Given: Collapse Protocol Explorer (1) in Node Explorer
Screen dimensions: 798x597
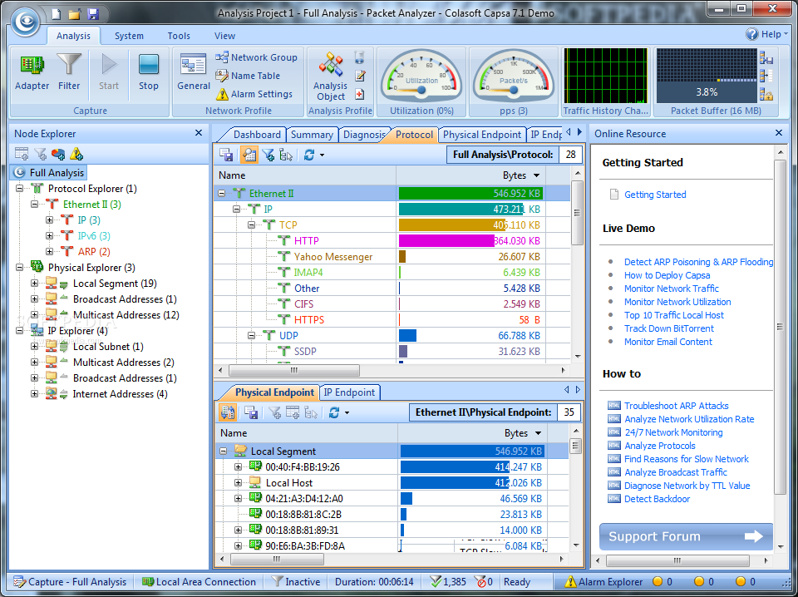Looking at the screenshot, I should [20, 189].
